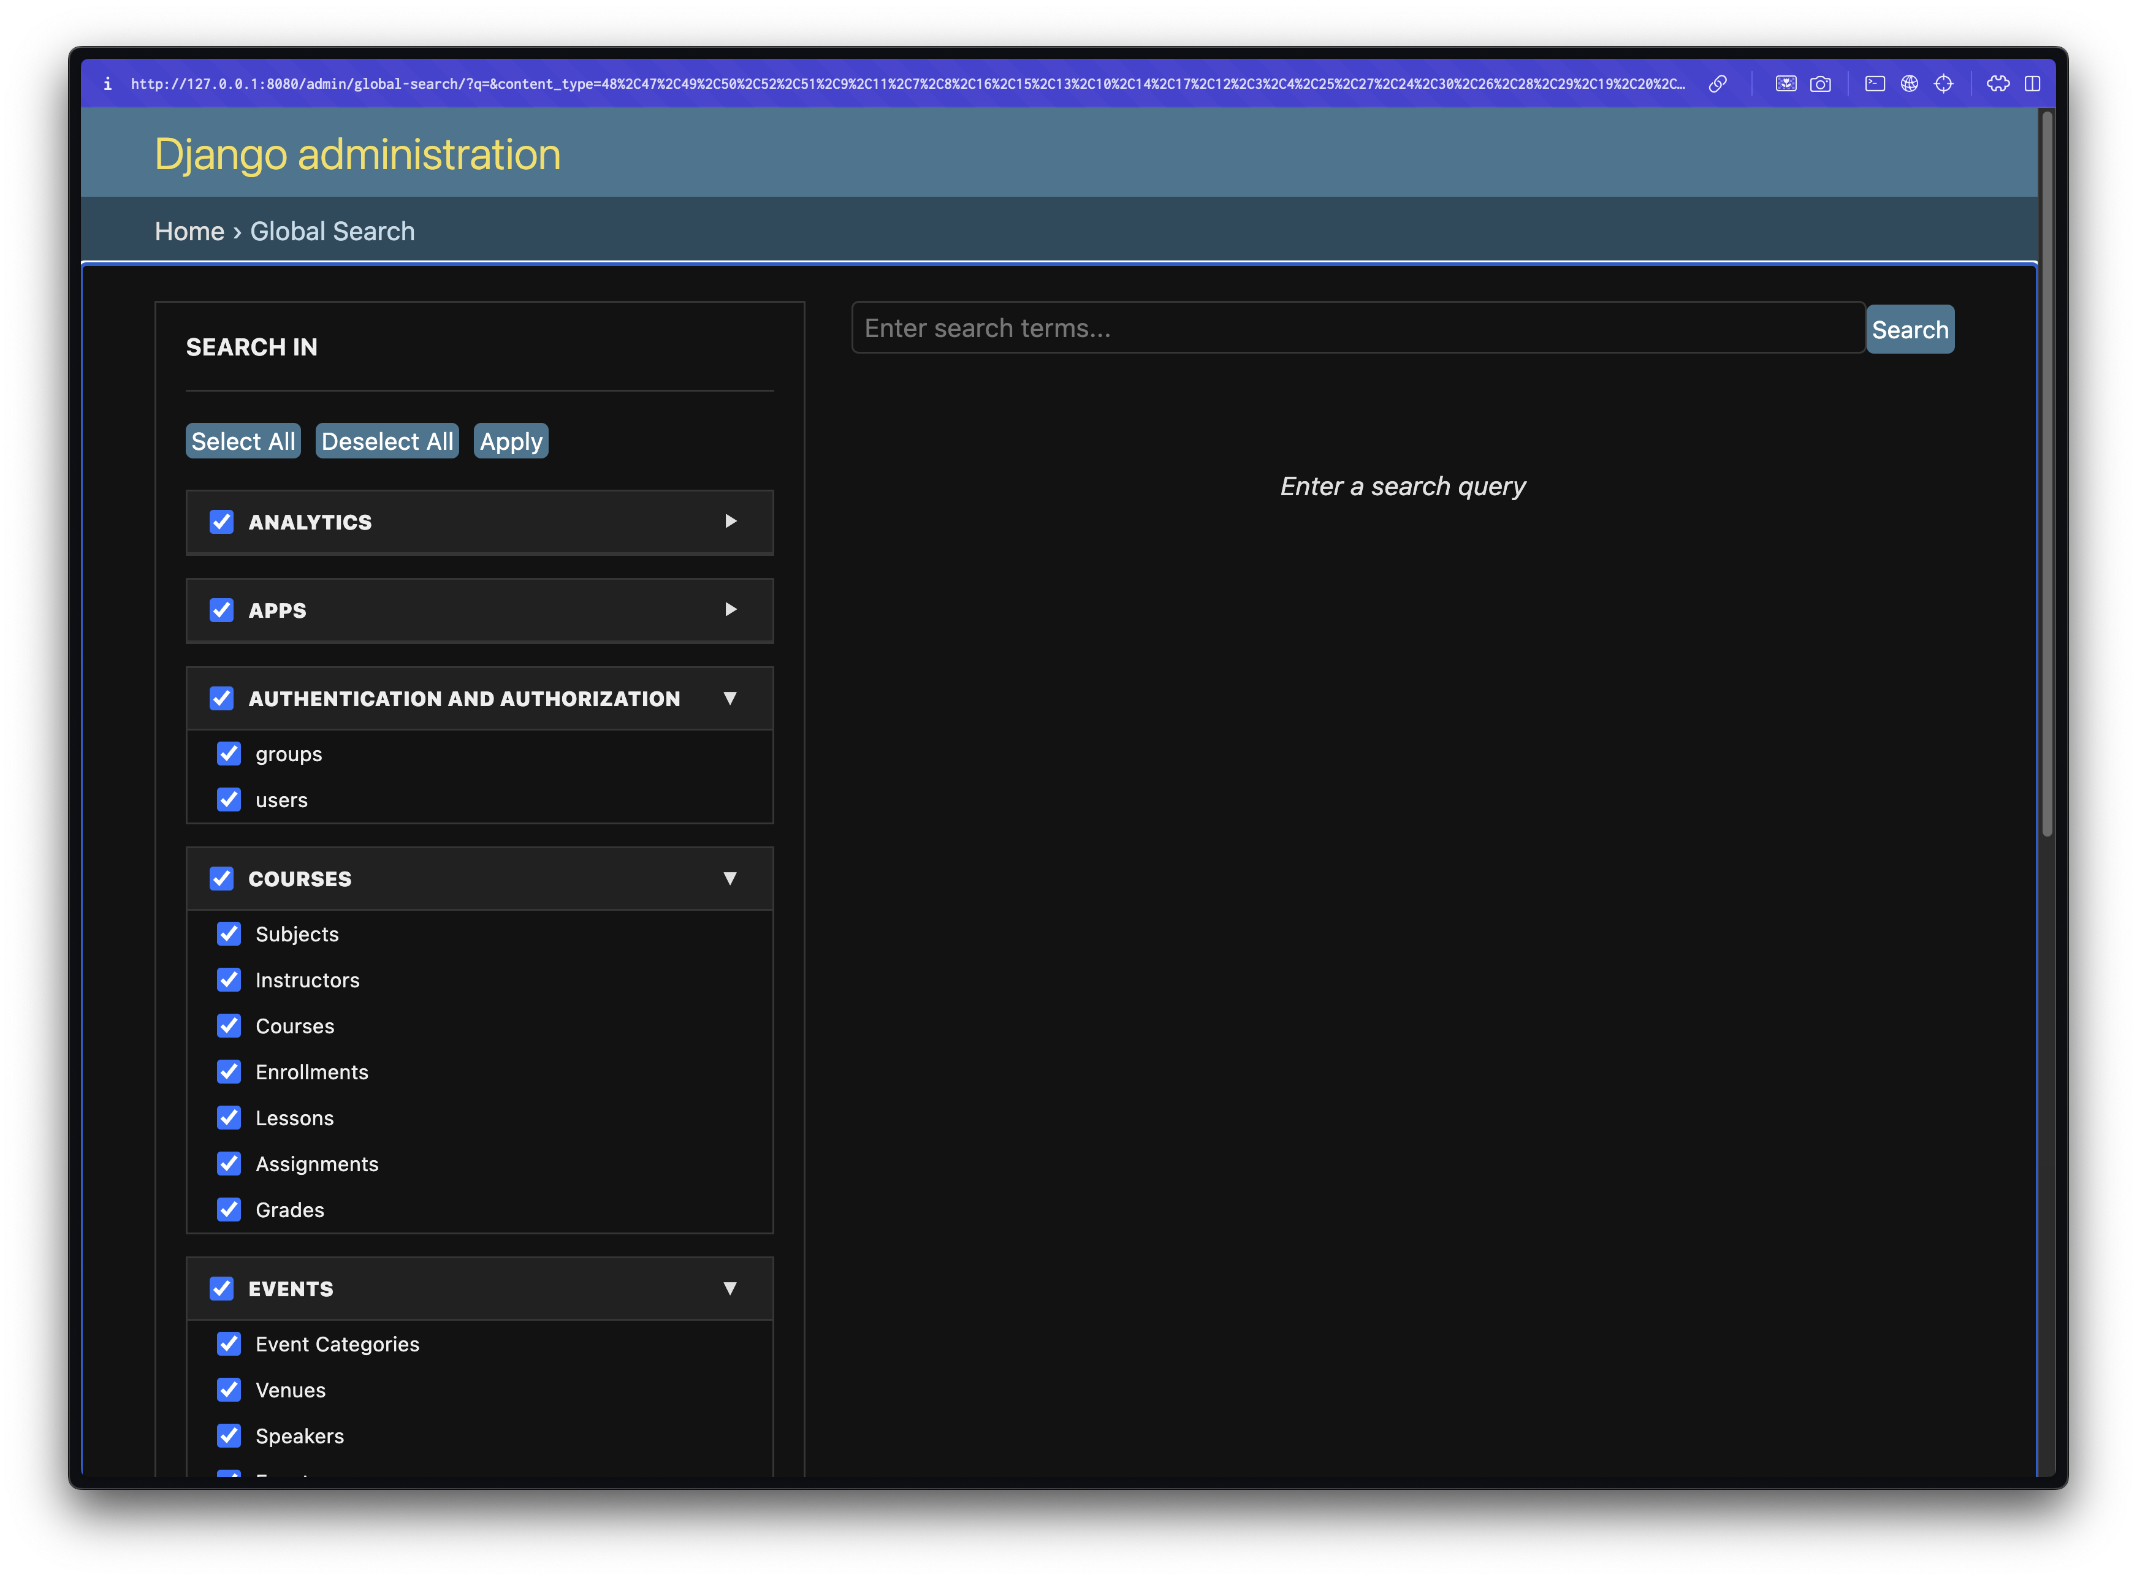The height and width of the screenshot is (1580, 2137).
Task: Toggle the Analytics app checkbox
Action: point(221,521)
